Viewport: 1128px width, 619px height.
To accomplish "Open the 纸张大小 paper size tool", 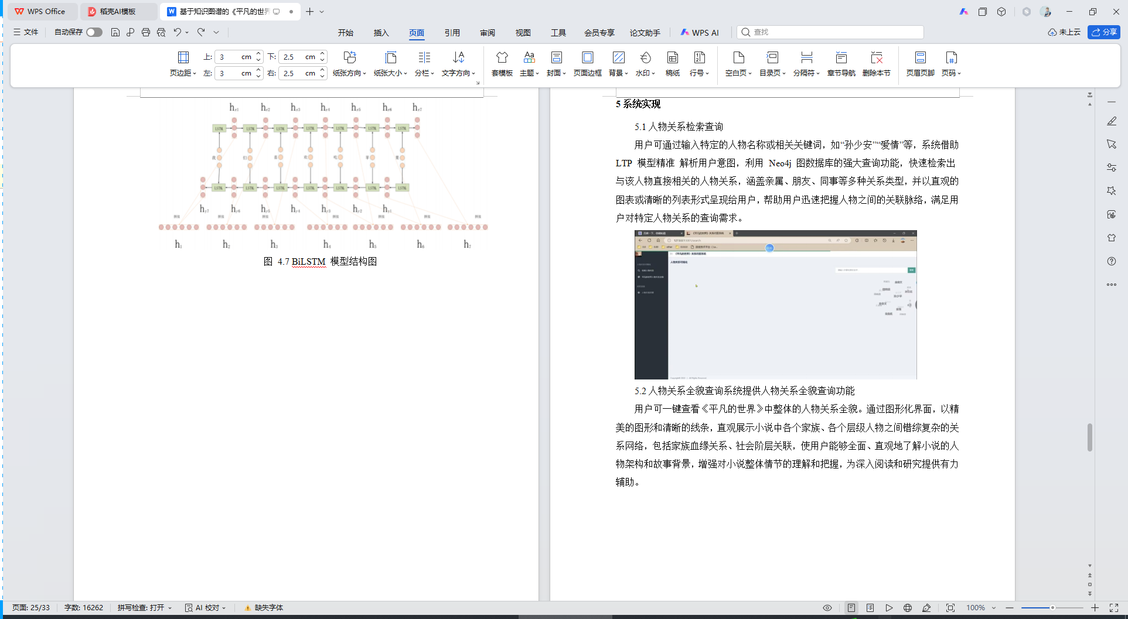I will 390,64.
